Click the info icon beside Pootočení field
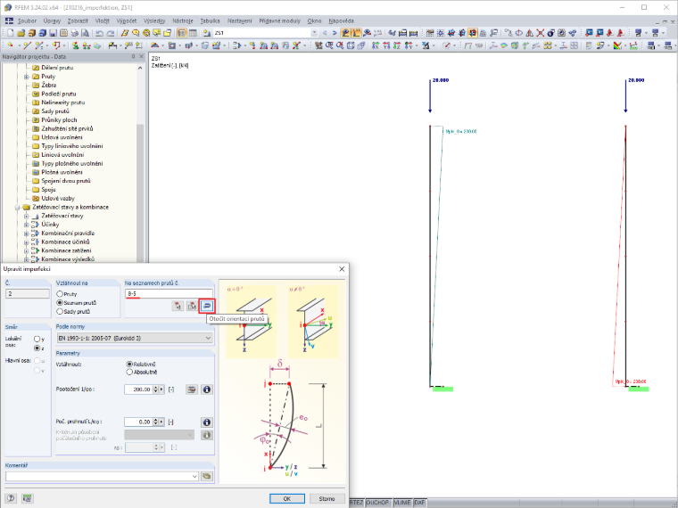Image resolution: width=678 pixels, height=508 pixels. click(207, 389)
